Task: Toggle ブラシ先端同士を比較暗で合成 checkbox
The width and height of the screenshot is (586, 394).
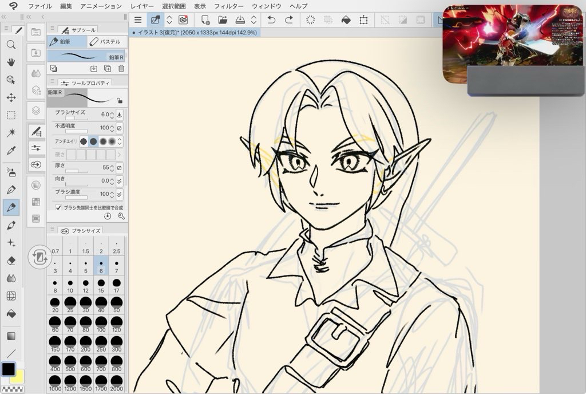Action: [58, 207]
